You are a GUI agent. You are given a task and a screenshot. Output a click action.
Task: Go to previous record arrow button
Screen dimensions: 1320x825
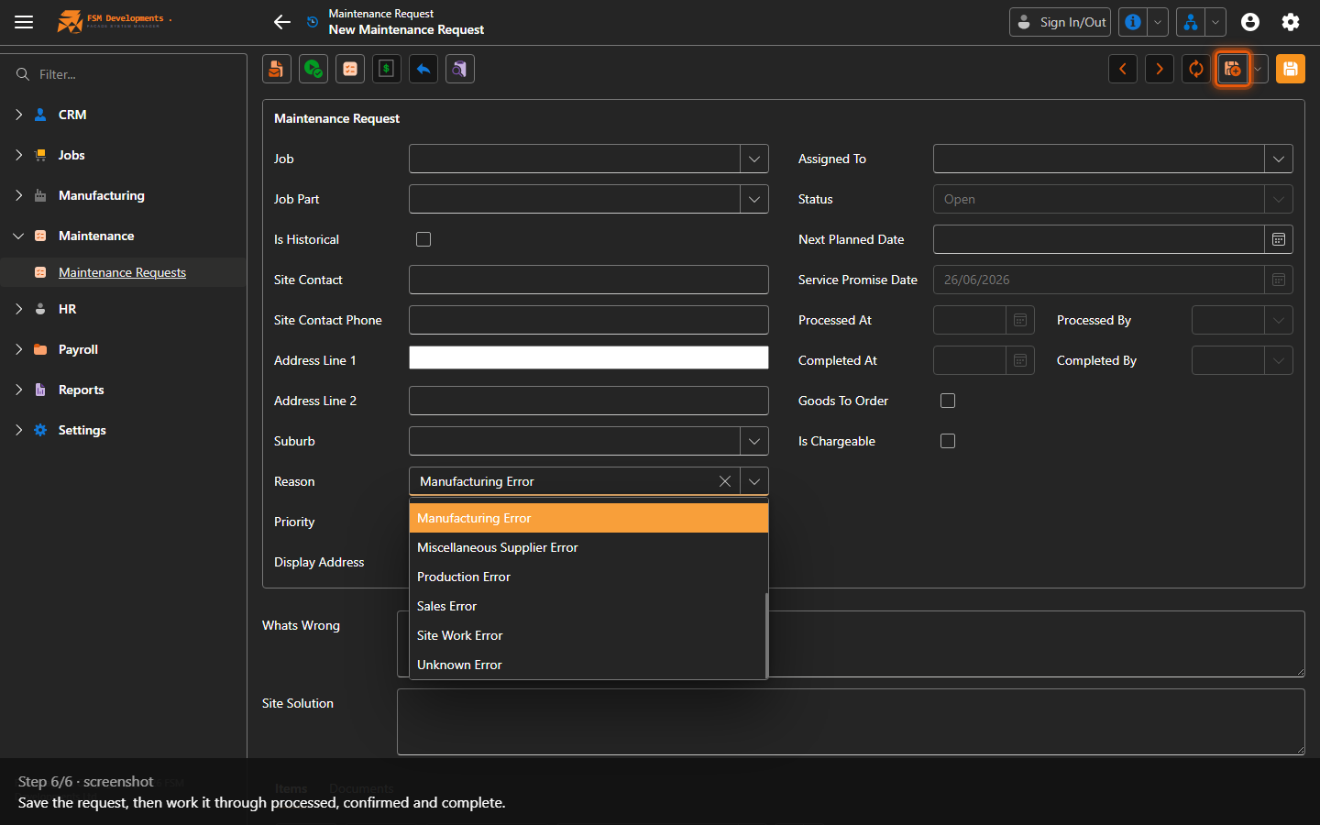click(x=1123, y=69)
